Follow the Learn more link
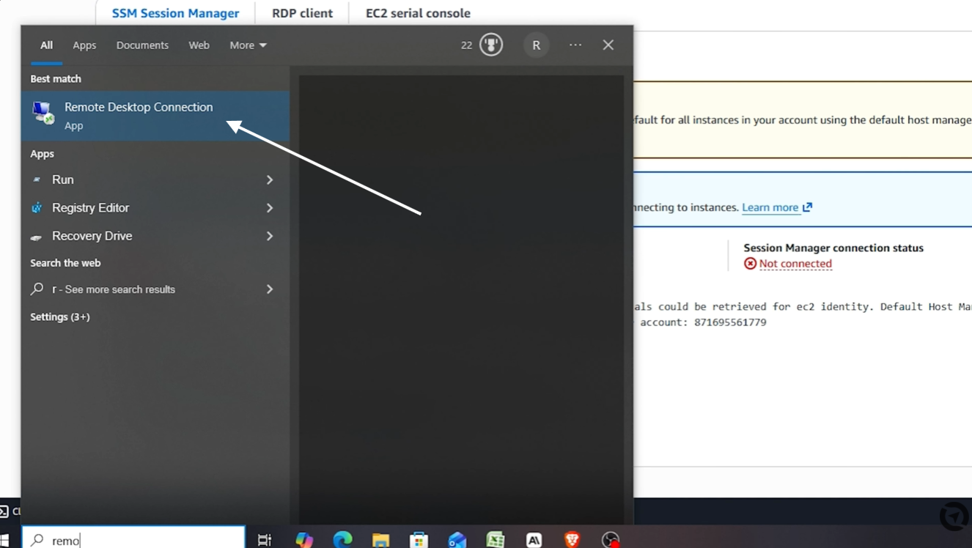Viewport: 972px width, 548px height. (770, 207)
